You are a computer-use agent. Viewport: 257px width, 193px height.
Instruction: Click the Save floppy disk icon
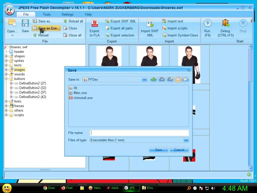25,23
